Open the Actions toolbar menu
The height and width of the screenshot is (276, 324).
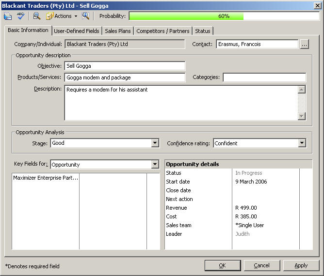point(62,16)
